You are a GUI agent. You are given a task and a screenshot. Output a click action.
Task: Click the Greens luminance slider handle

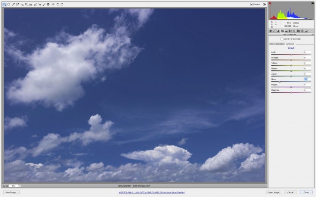291,71
